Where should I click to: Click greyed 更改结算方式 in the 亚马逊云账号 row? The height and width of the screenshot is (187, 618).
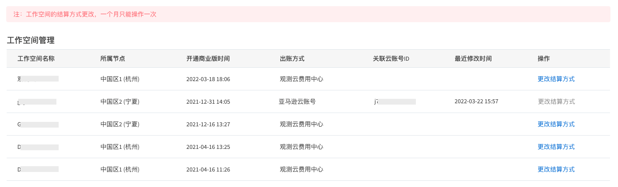coord(556,101)
